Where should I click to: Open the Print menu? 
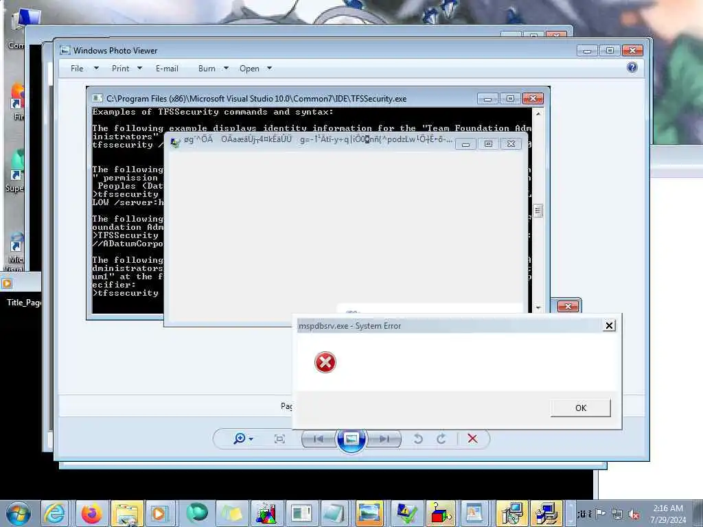(x=120, y=69)
